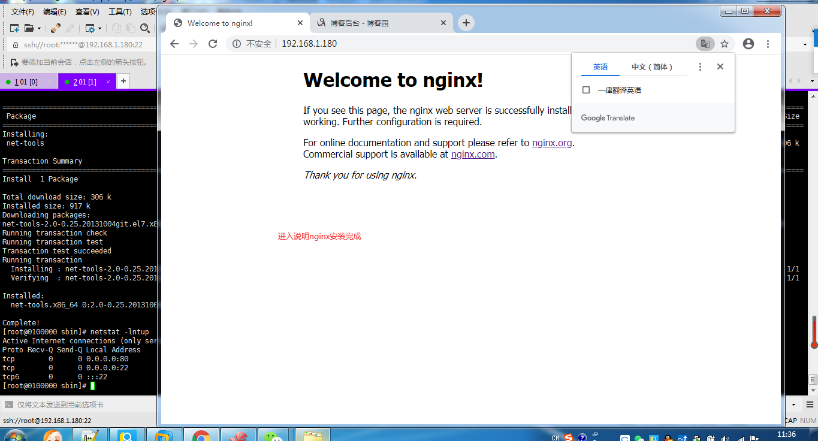Click the browser Back arrow
This screenshot has width=818, height=441.
[x=174, y=44]
